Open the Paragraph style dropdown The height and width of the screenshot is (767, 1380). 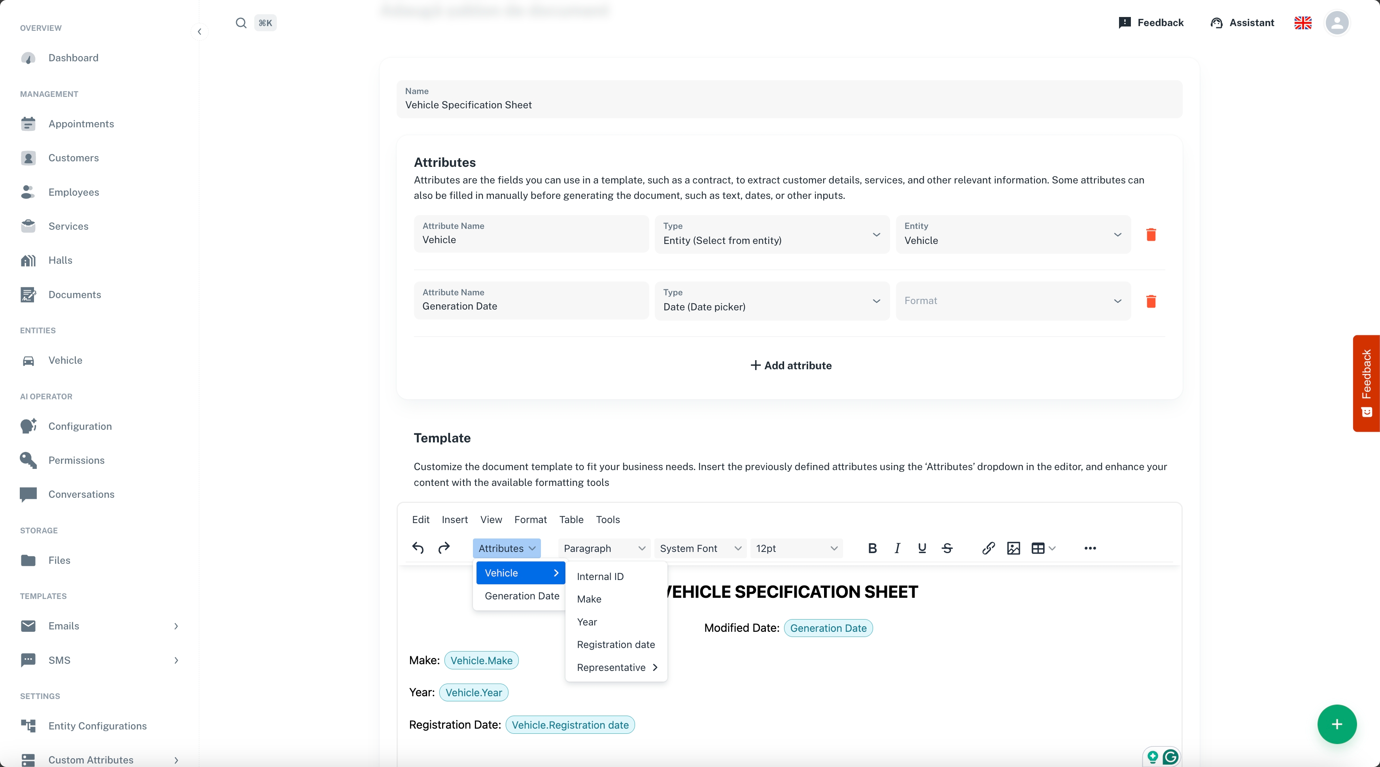[x=604, y=548]
